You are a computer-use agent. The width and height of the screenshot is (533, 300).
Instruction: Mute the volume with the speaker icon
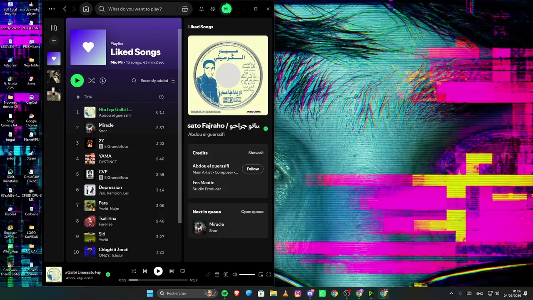[235, 274]
